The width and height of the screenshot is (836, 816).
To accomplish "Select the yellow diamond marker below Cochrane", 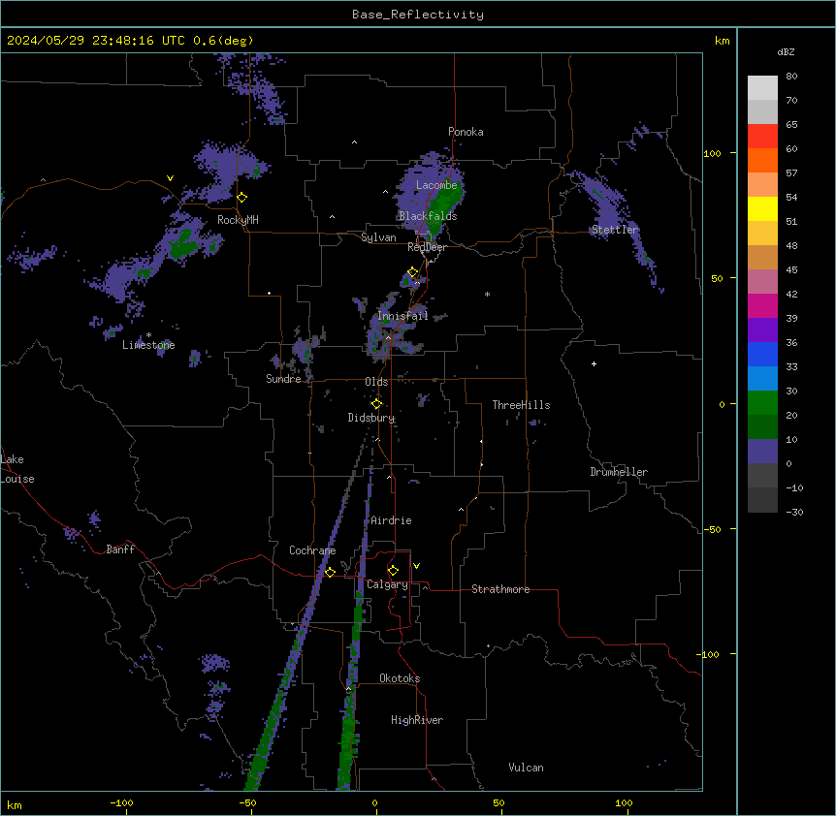I will point(330,572).
